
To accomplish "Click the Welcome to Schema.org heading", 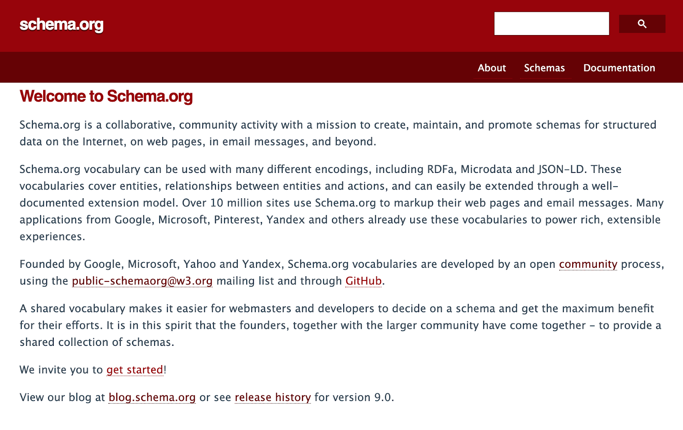I will pos(106,97).
